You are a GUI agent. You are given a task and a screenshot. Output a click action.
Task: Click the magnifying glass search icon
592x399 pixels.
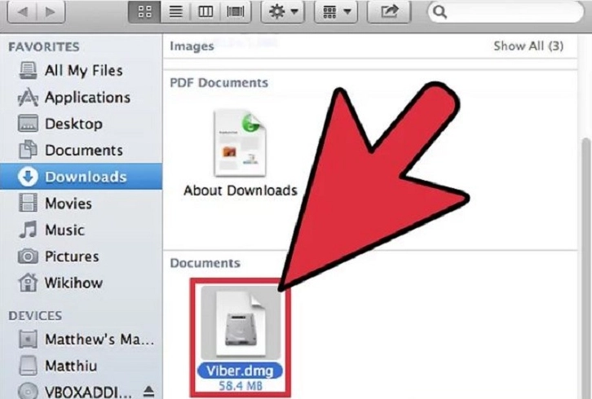440,12
